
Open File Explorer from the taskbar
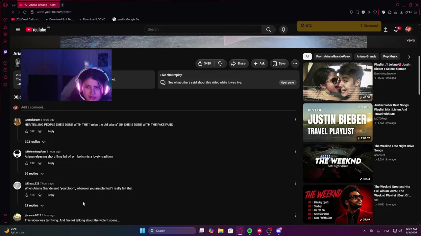(x=221, y=231)
